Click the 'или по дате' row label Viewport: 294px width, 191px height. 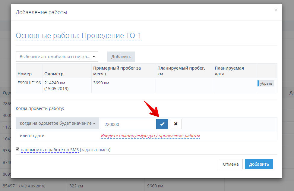pyautogui.click(x=32, y=136)
